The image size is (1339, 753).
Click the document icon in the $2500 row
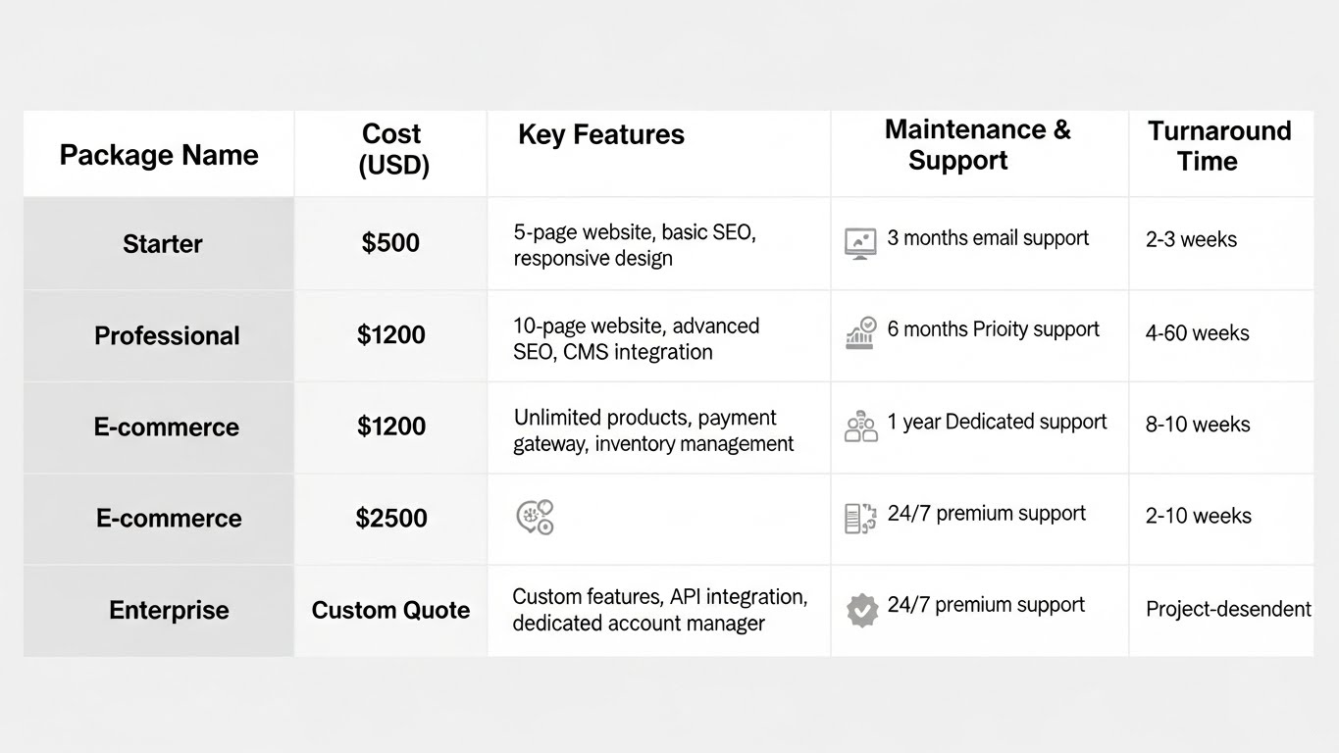pos(860,518)
